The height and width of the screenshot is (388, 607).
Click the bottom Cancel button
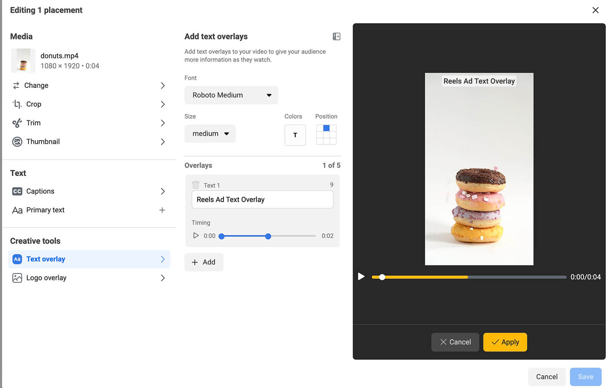click(x=547, y=377)
